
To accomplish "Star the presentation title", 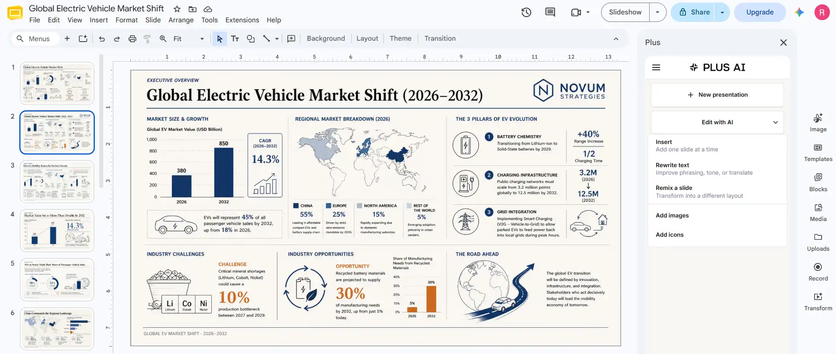I will point(177,9).
